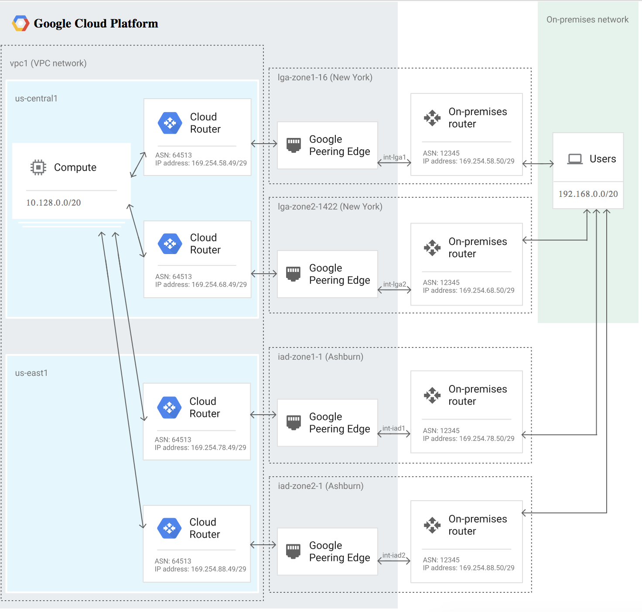Click the Cloud Router icon with IP 169.254.78.49/29
Viewport: 642px width, 612px height.
(169, 407)
